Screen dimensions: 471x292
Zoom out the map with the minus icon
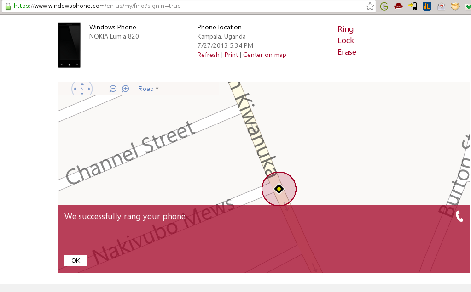point(113,89)
